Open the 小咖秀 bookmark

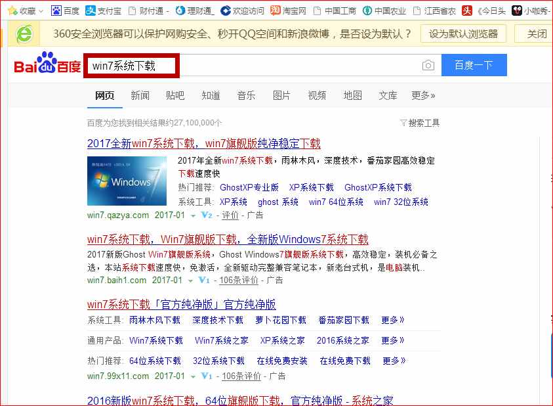531,11
